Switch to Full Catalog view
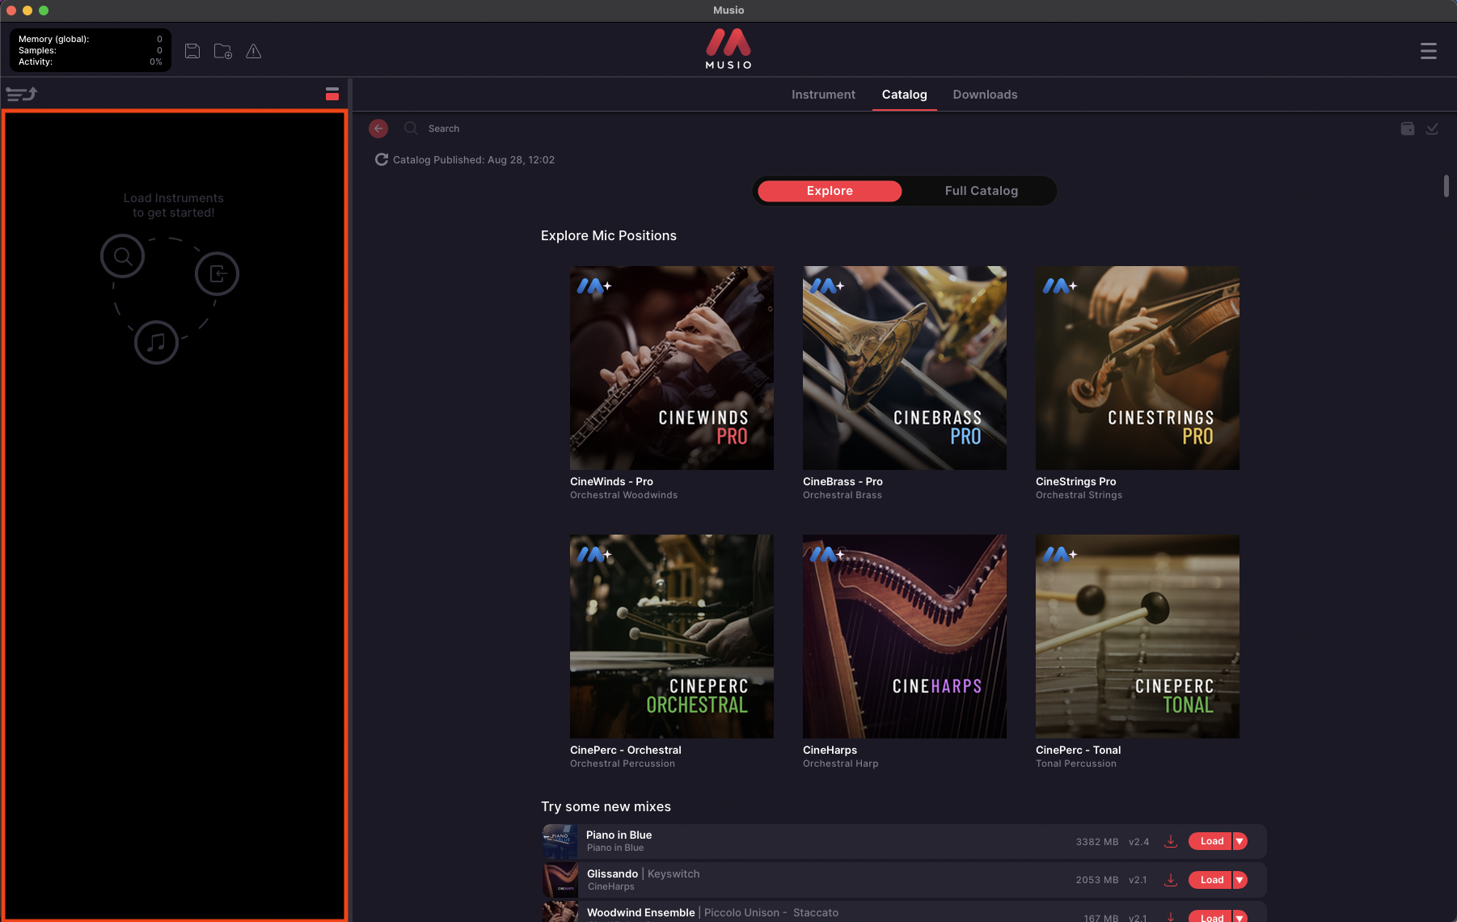 pyautogui.click(x=981, y=191)
